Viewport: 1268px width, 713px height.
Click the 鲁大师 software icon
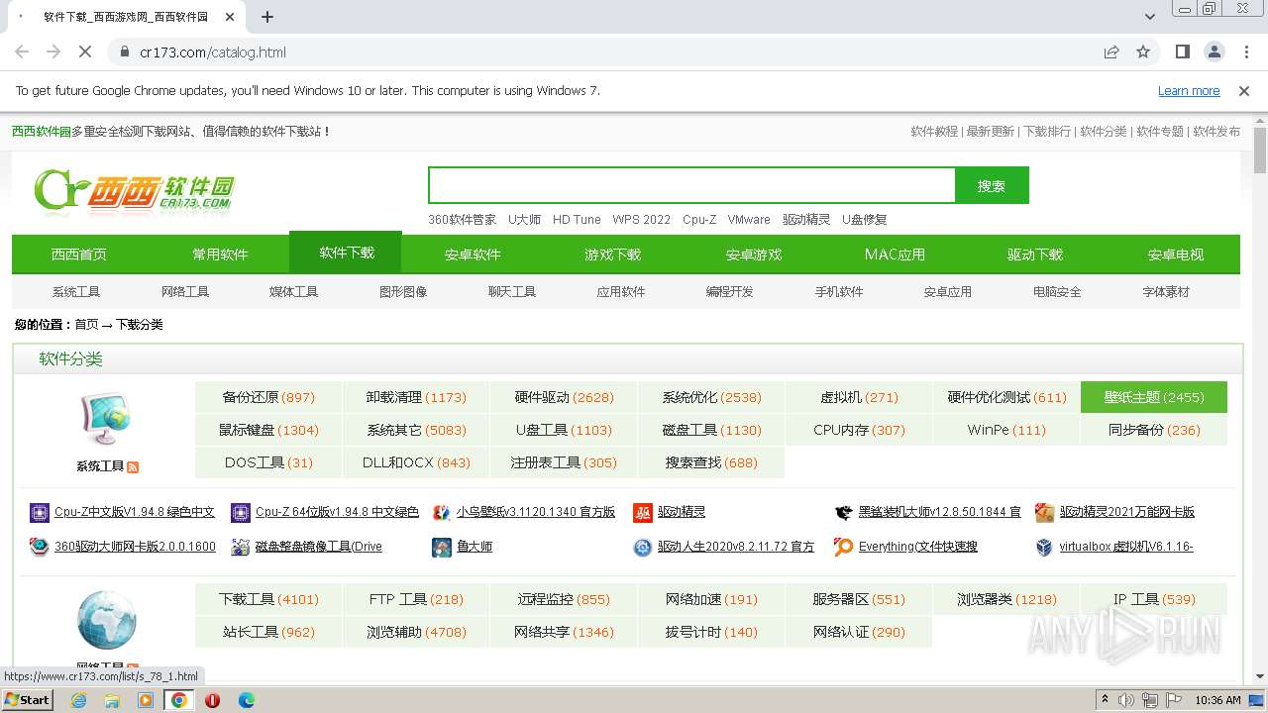(441, 547)
